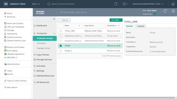This screenshot has height=99, width=177.
Task: Click the Shortcuts icon
Action: [x=5, y=17]
